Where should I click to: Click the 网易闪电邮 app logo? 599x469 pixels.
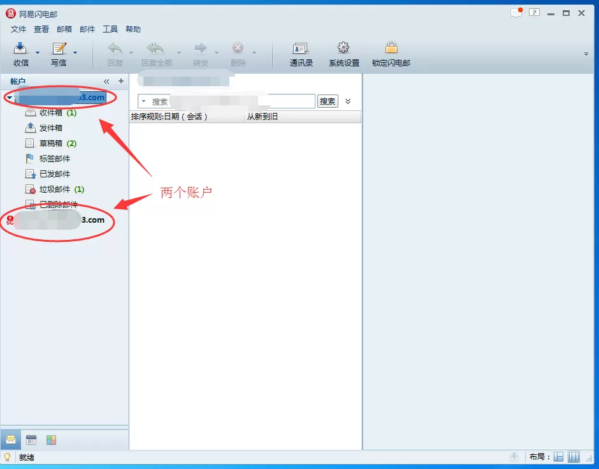point(11,14)
